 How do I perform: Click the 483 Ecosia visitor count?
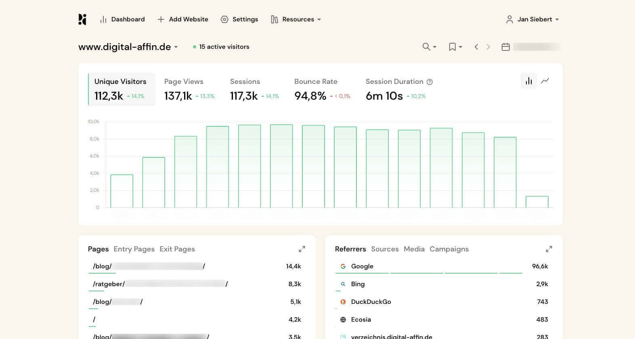click(542, 320)
